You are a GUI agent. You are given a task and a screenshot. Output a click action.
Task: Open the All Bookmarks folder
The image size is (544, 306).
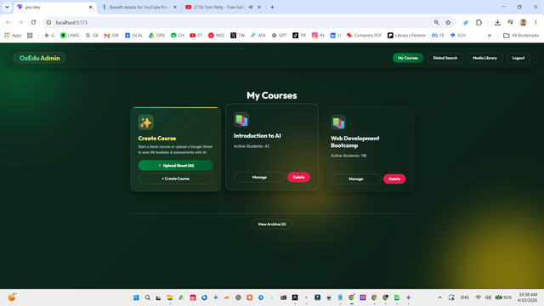click(x=521, y=36)
